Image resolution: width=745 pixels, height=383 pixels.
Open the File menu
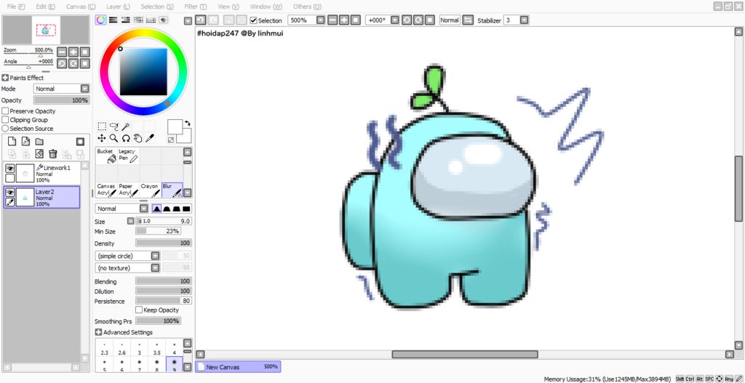pyautogui.click(x=16, y=7)
